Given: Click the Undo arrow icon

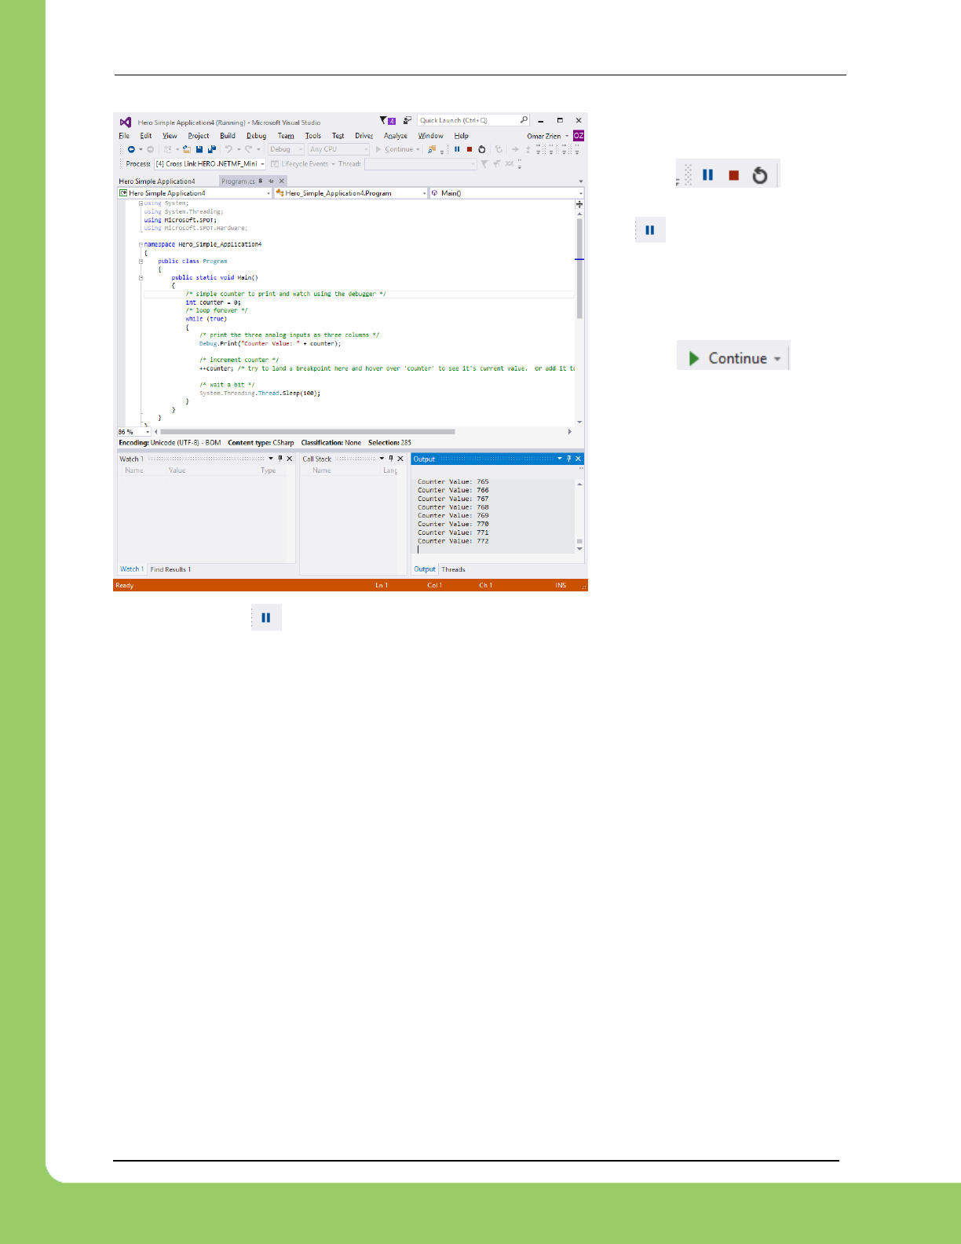Looking at the screenshot, I should point(228,149).
